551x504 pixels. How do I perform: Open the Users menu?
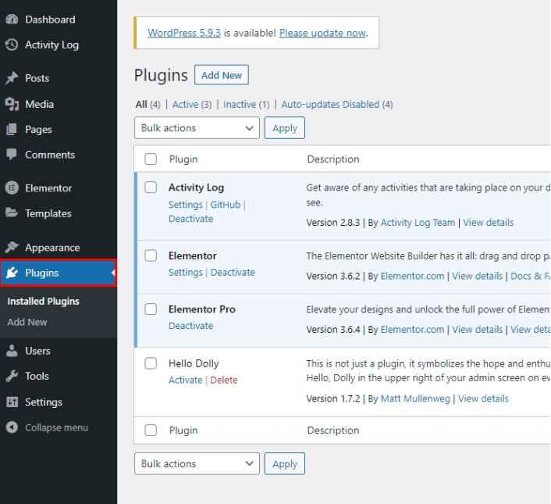pyautogui.click(x=37, y=351)
